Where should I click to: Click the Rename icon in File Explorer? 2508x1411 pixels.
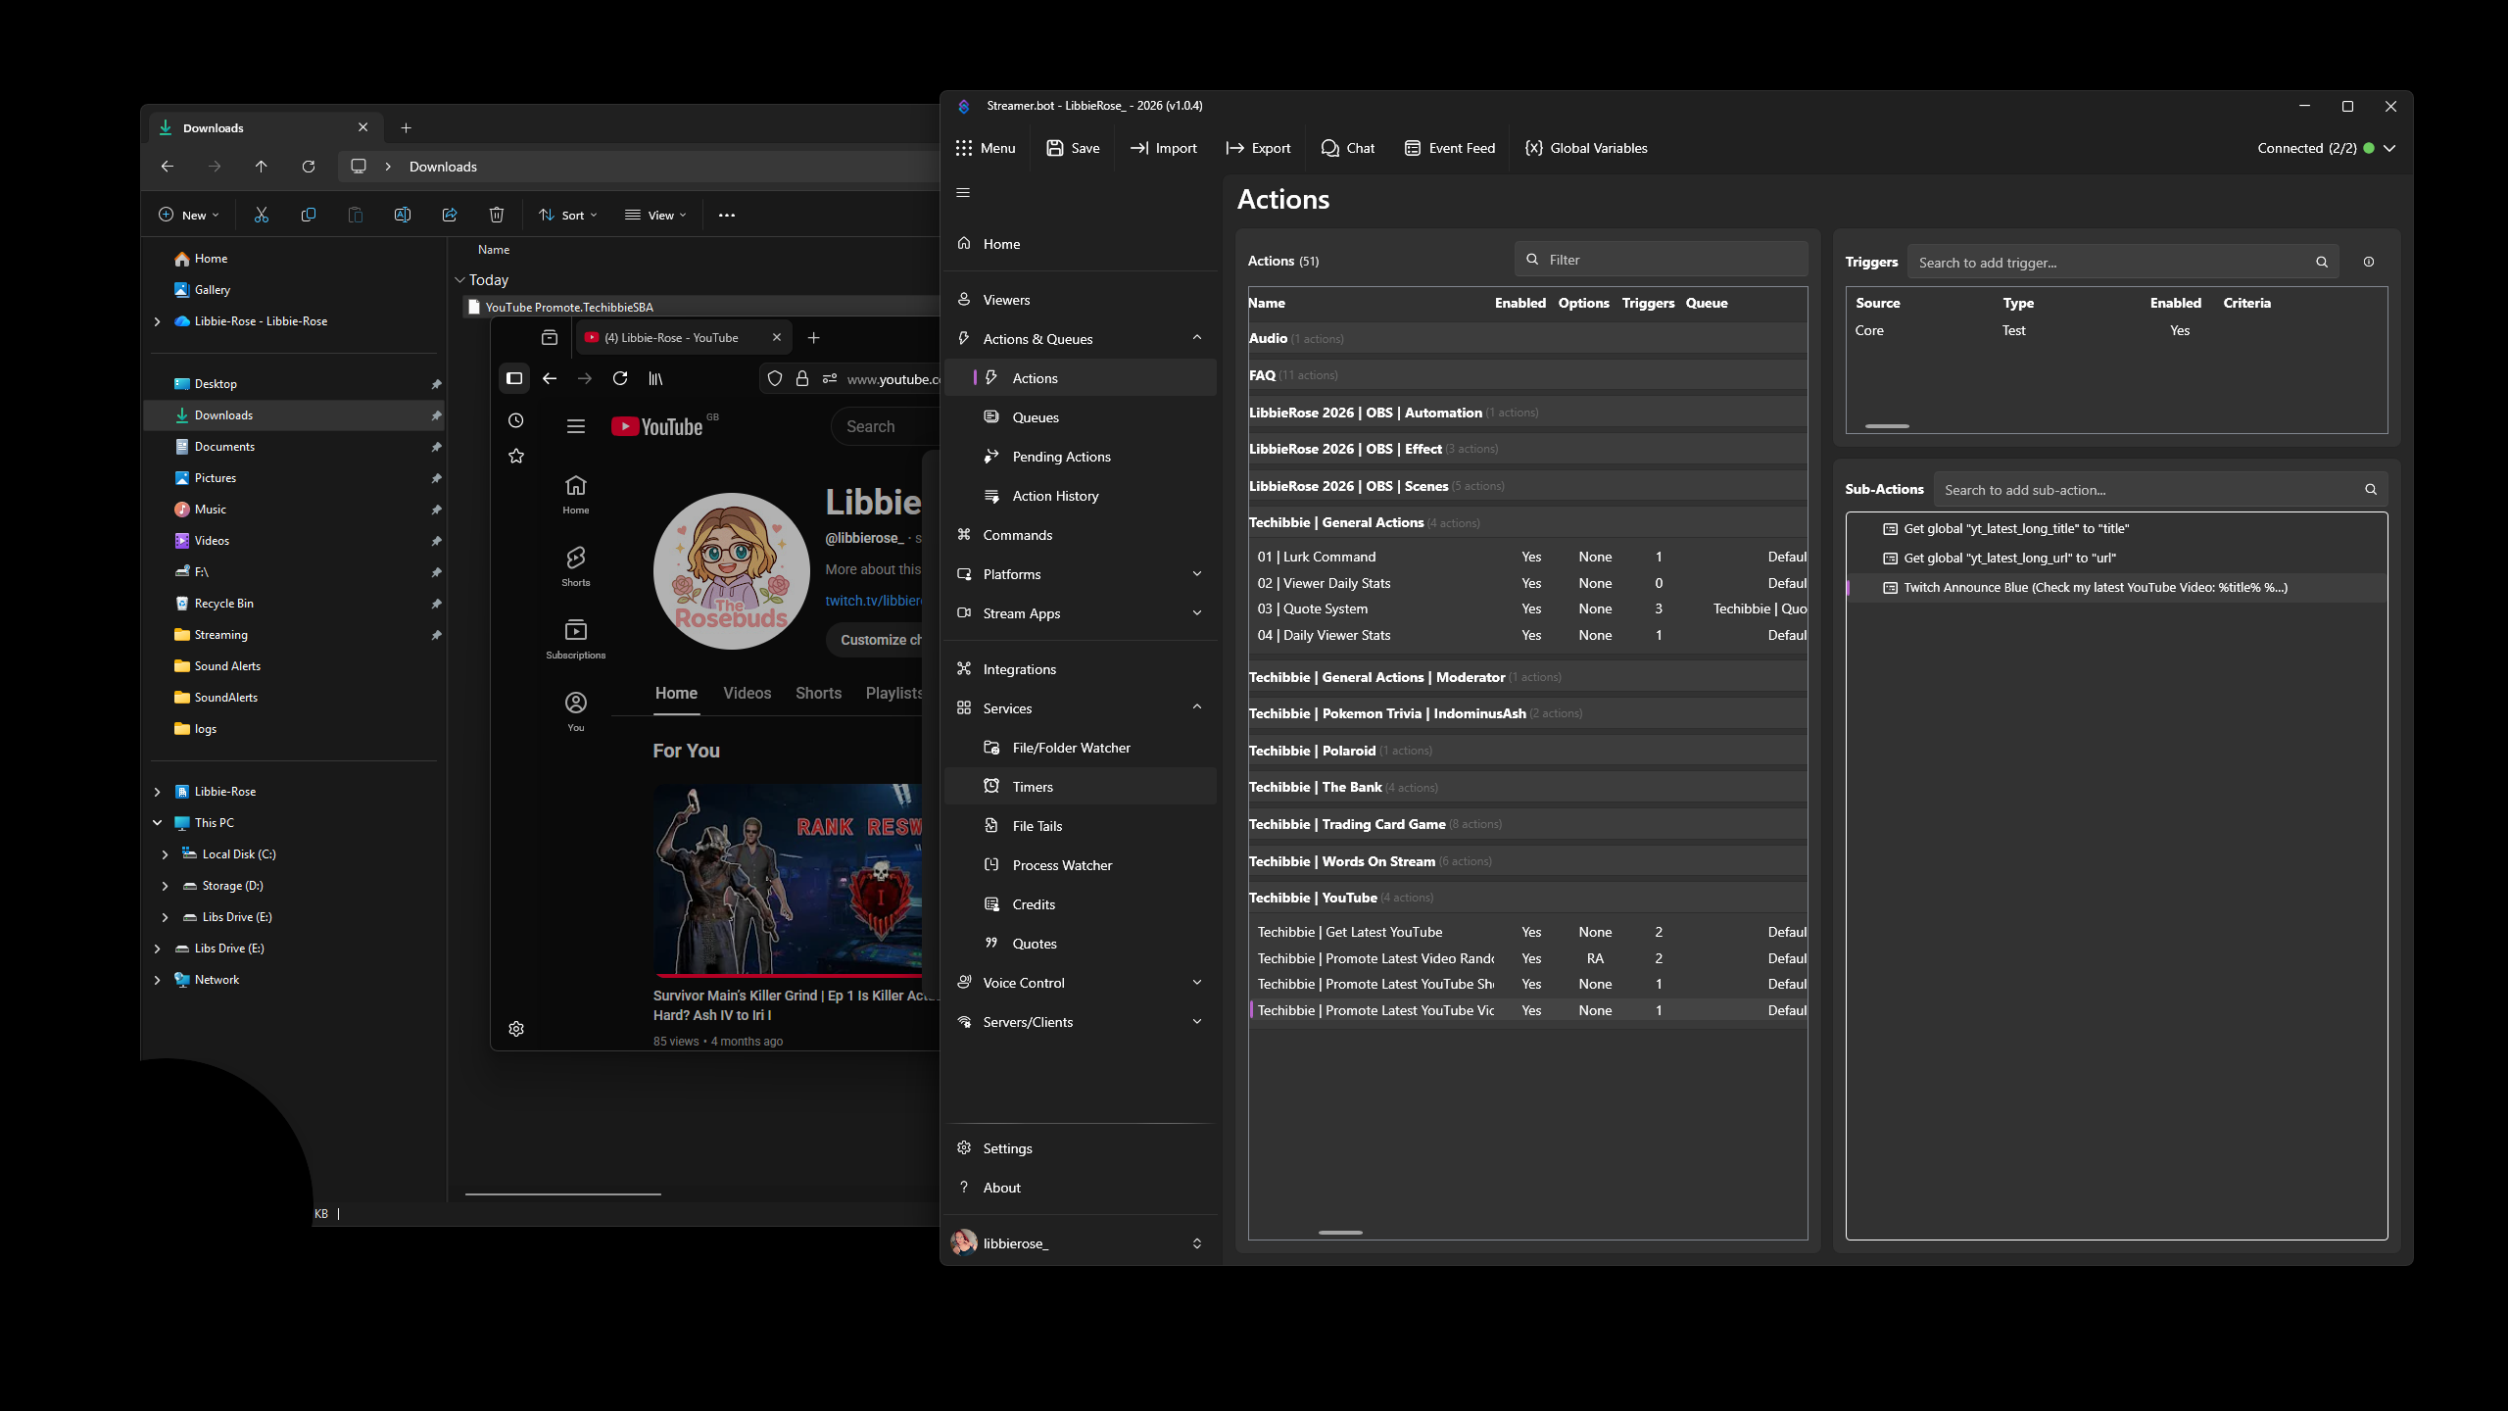[x=403, y=215]
